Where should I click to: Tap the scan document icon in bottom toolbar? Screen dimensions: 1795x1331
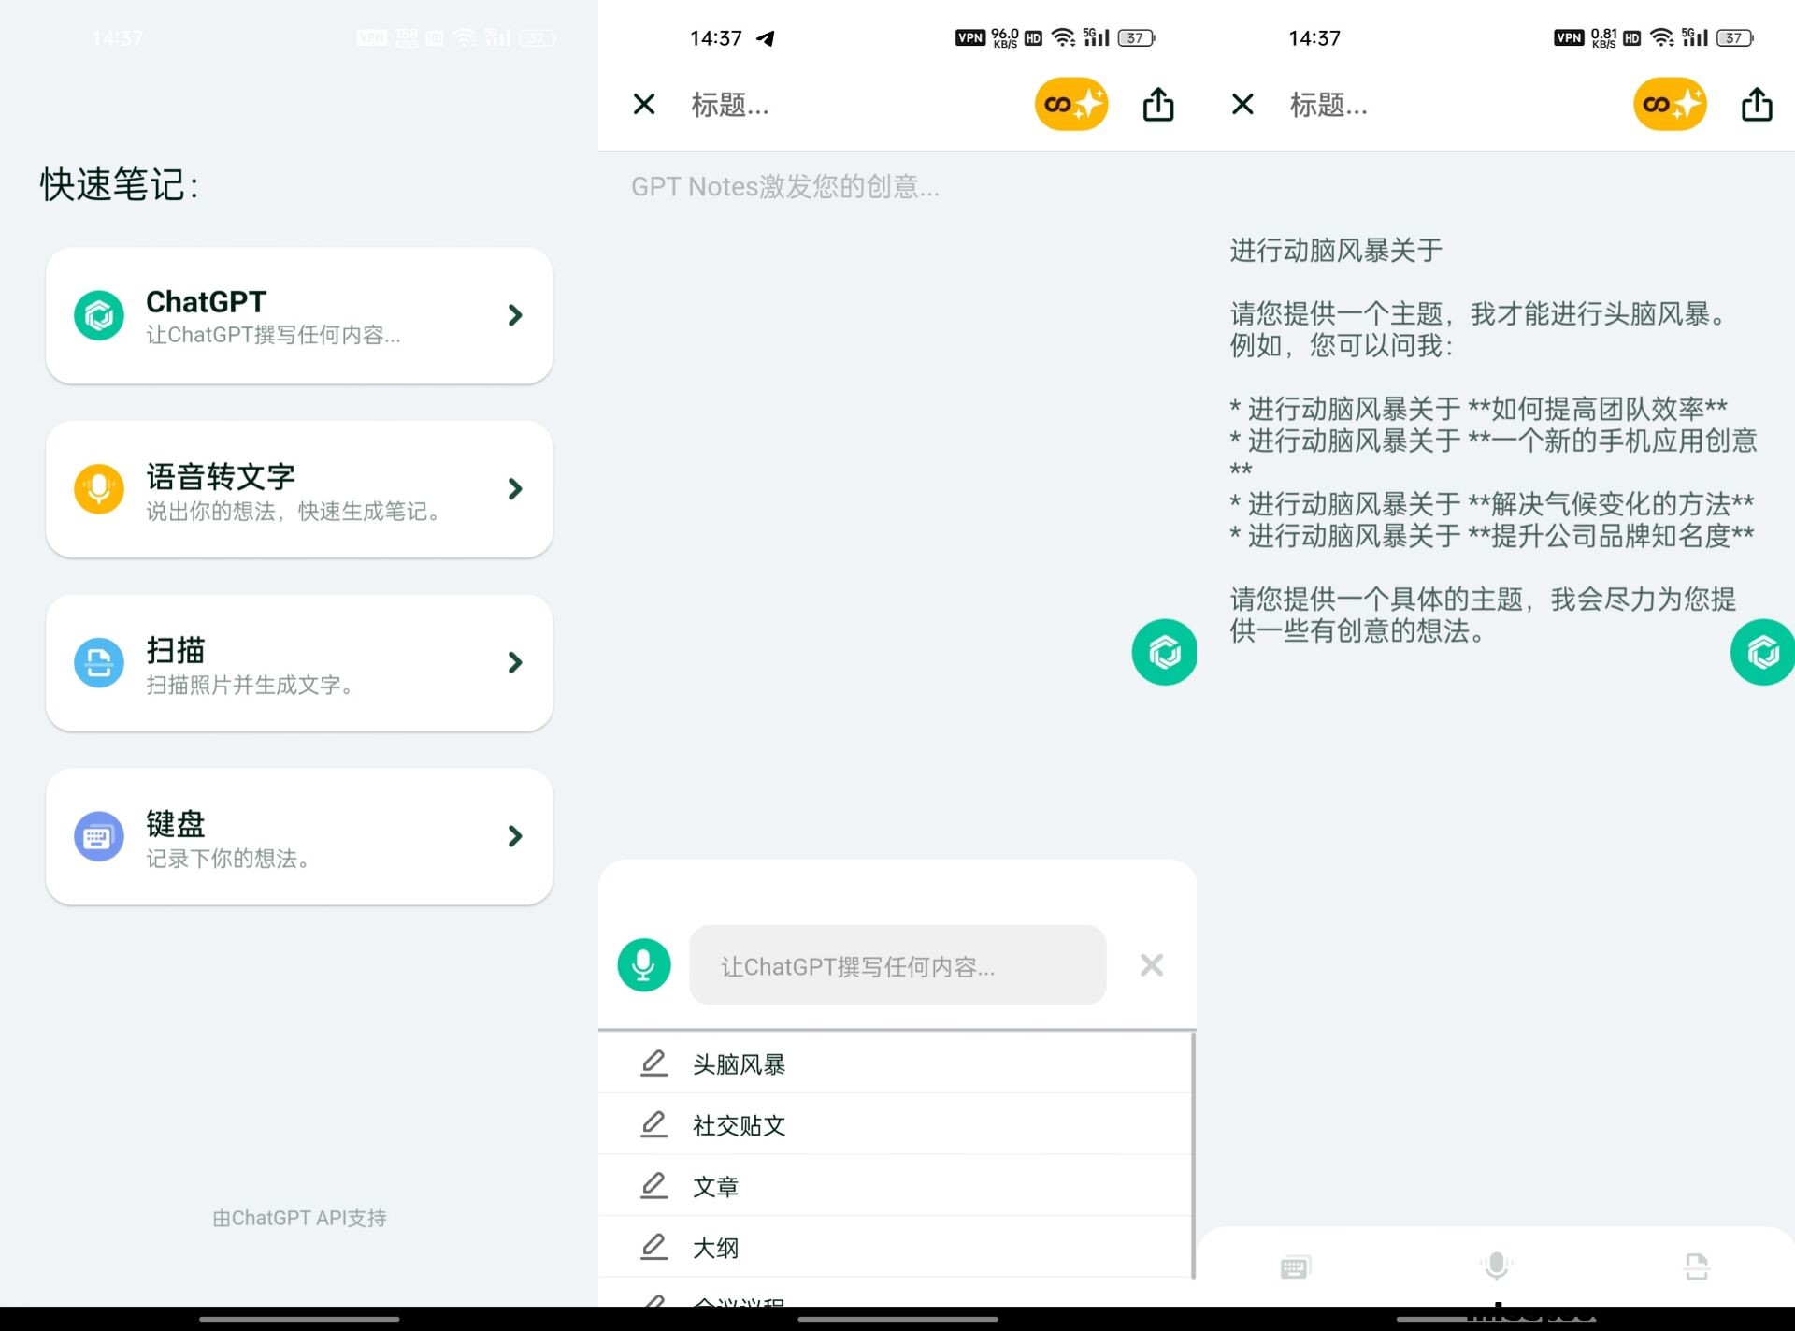[1696, 1267]
